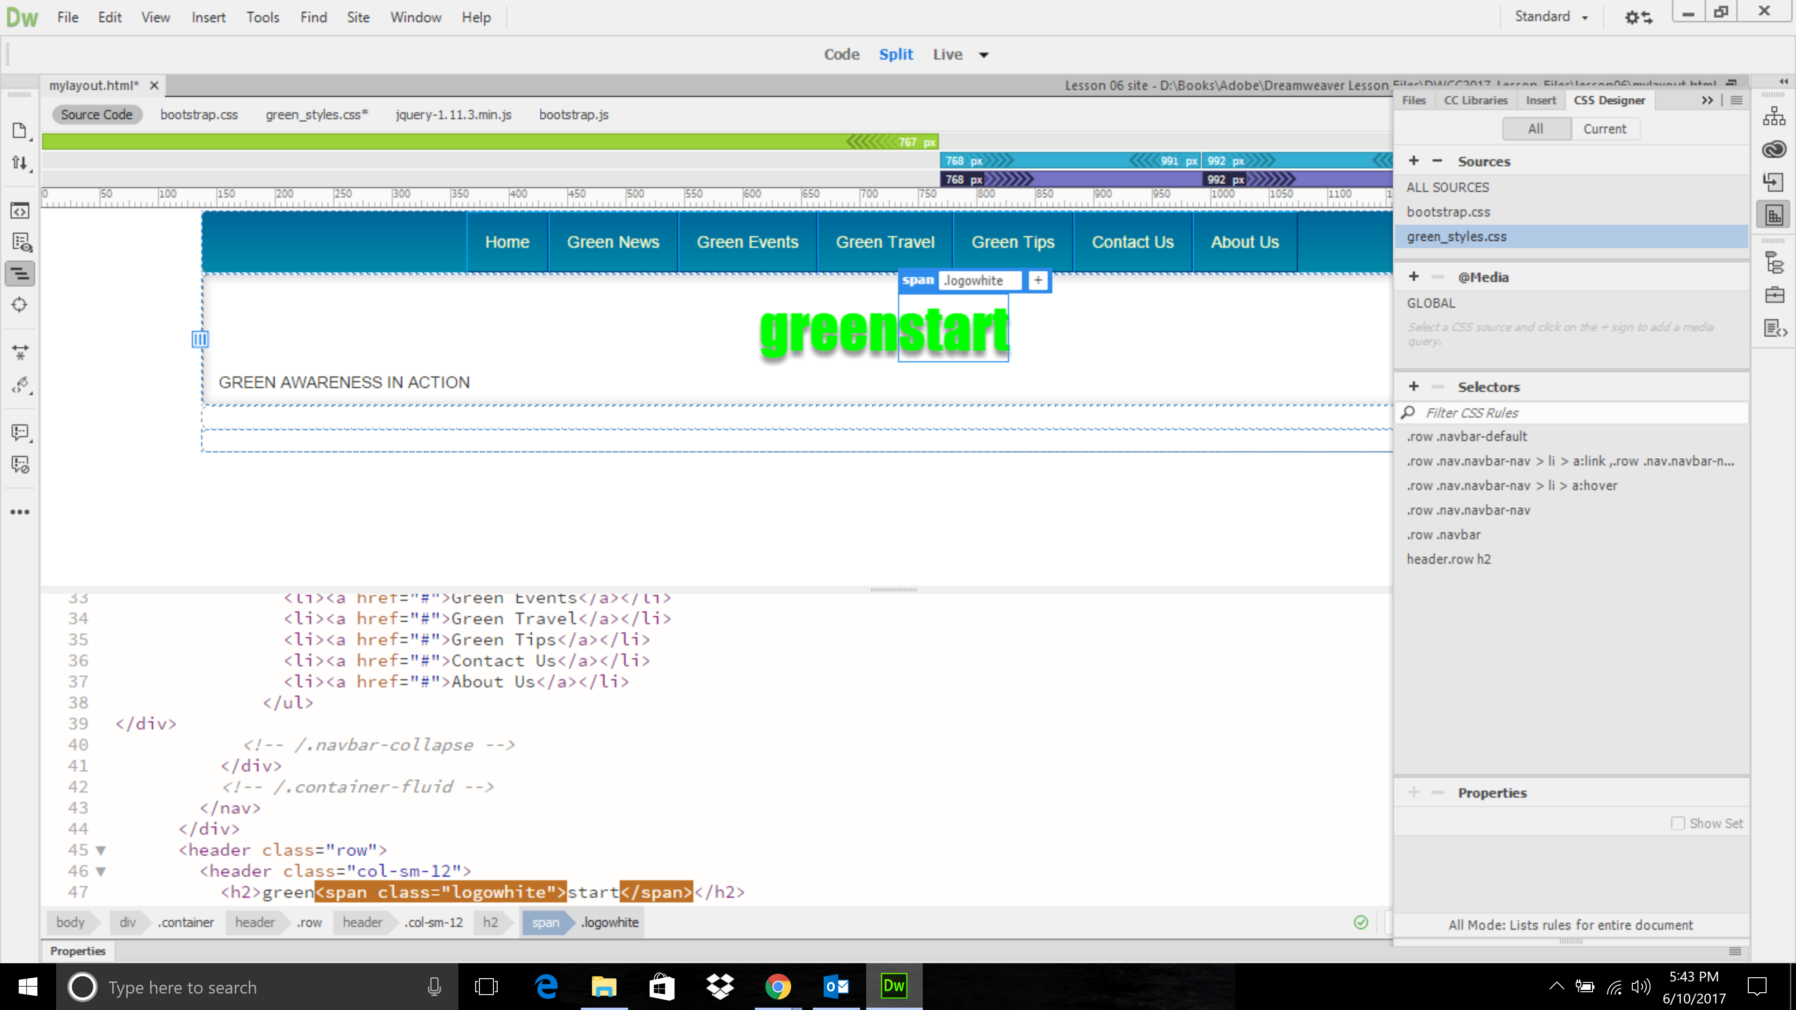Open the Live view options dropdown

pos(984,55)
